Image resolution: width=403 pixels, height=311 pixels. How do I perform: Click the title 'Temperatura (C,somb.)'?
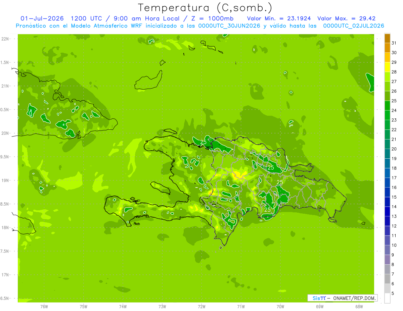point(205,7)
